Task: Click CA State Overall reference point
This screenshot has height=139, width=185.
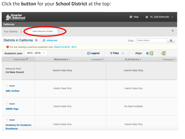Action: tap(15, 72)
